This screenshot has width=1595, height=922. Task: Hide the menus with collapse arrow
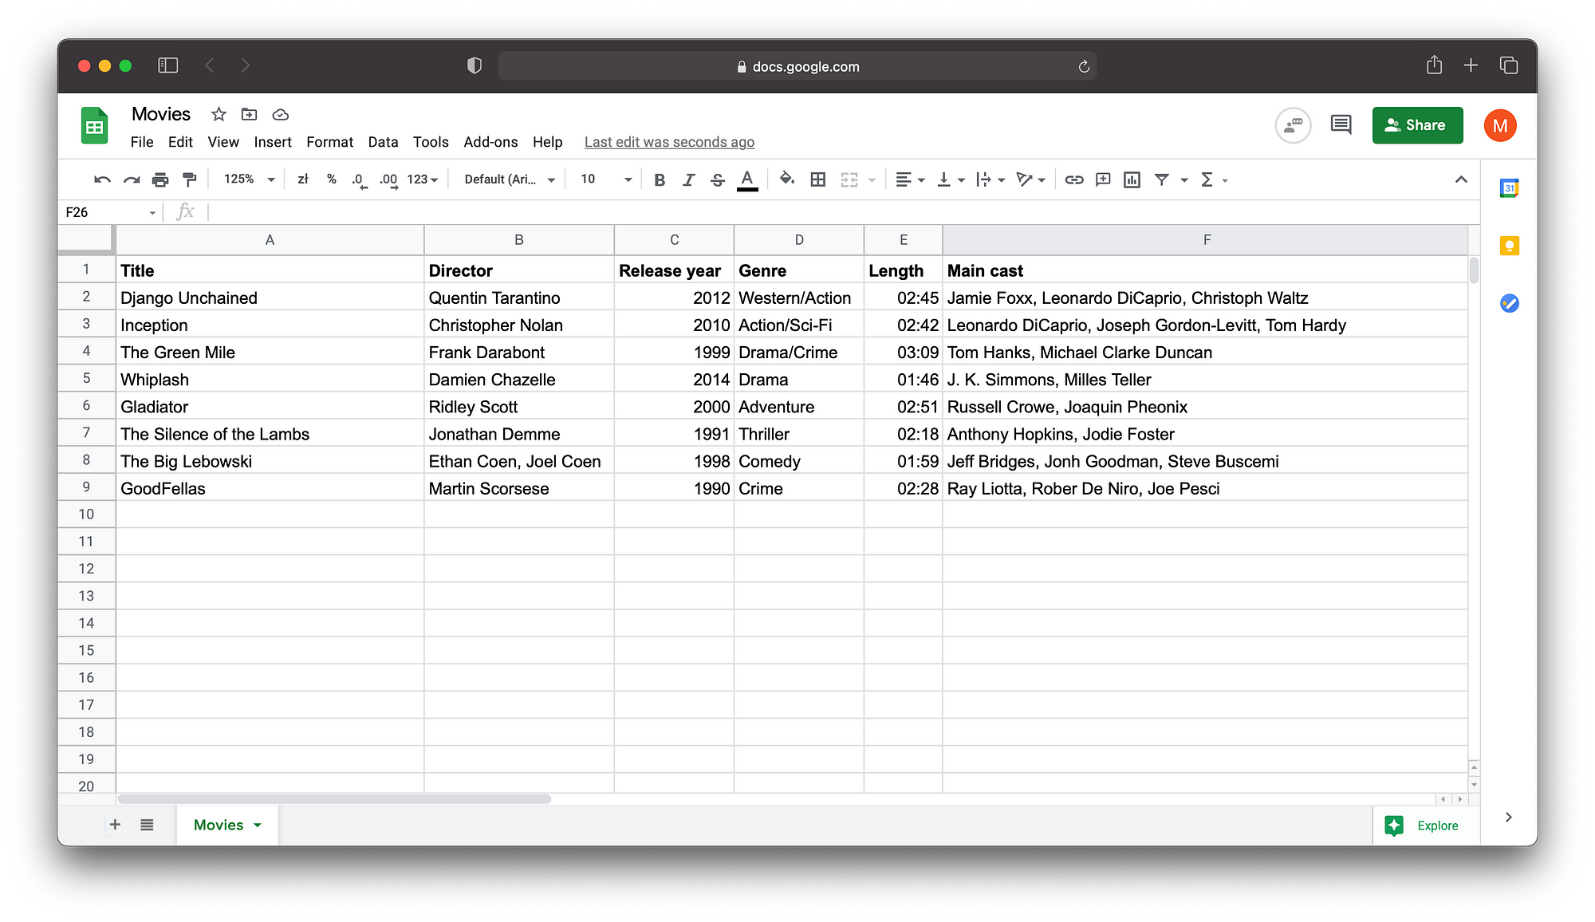(x=1461, y=179)
